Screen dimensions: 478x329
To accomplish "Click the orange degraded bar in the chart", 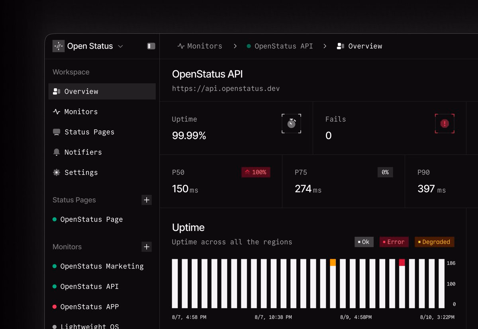I will coord(333,262).
